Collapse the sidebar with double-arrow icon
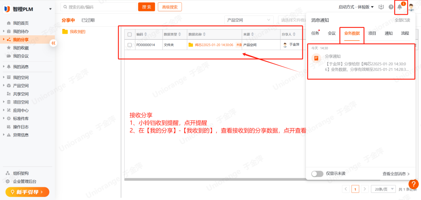The height and width of the screenshot is (200, 421). point(53,43)
